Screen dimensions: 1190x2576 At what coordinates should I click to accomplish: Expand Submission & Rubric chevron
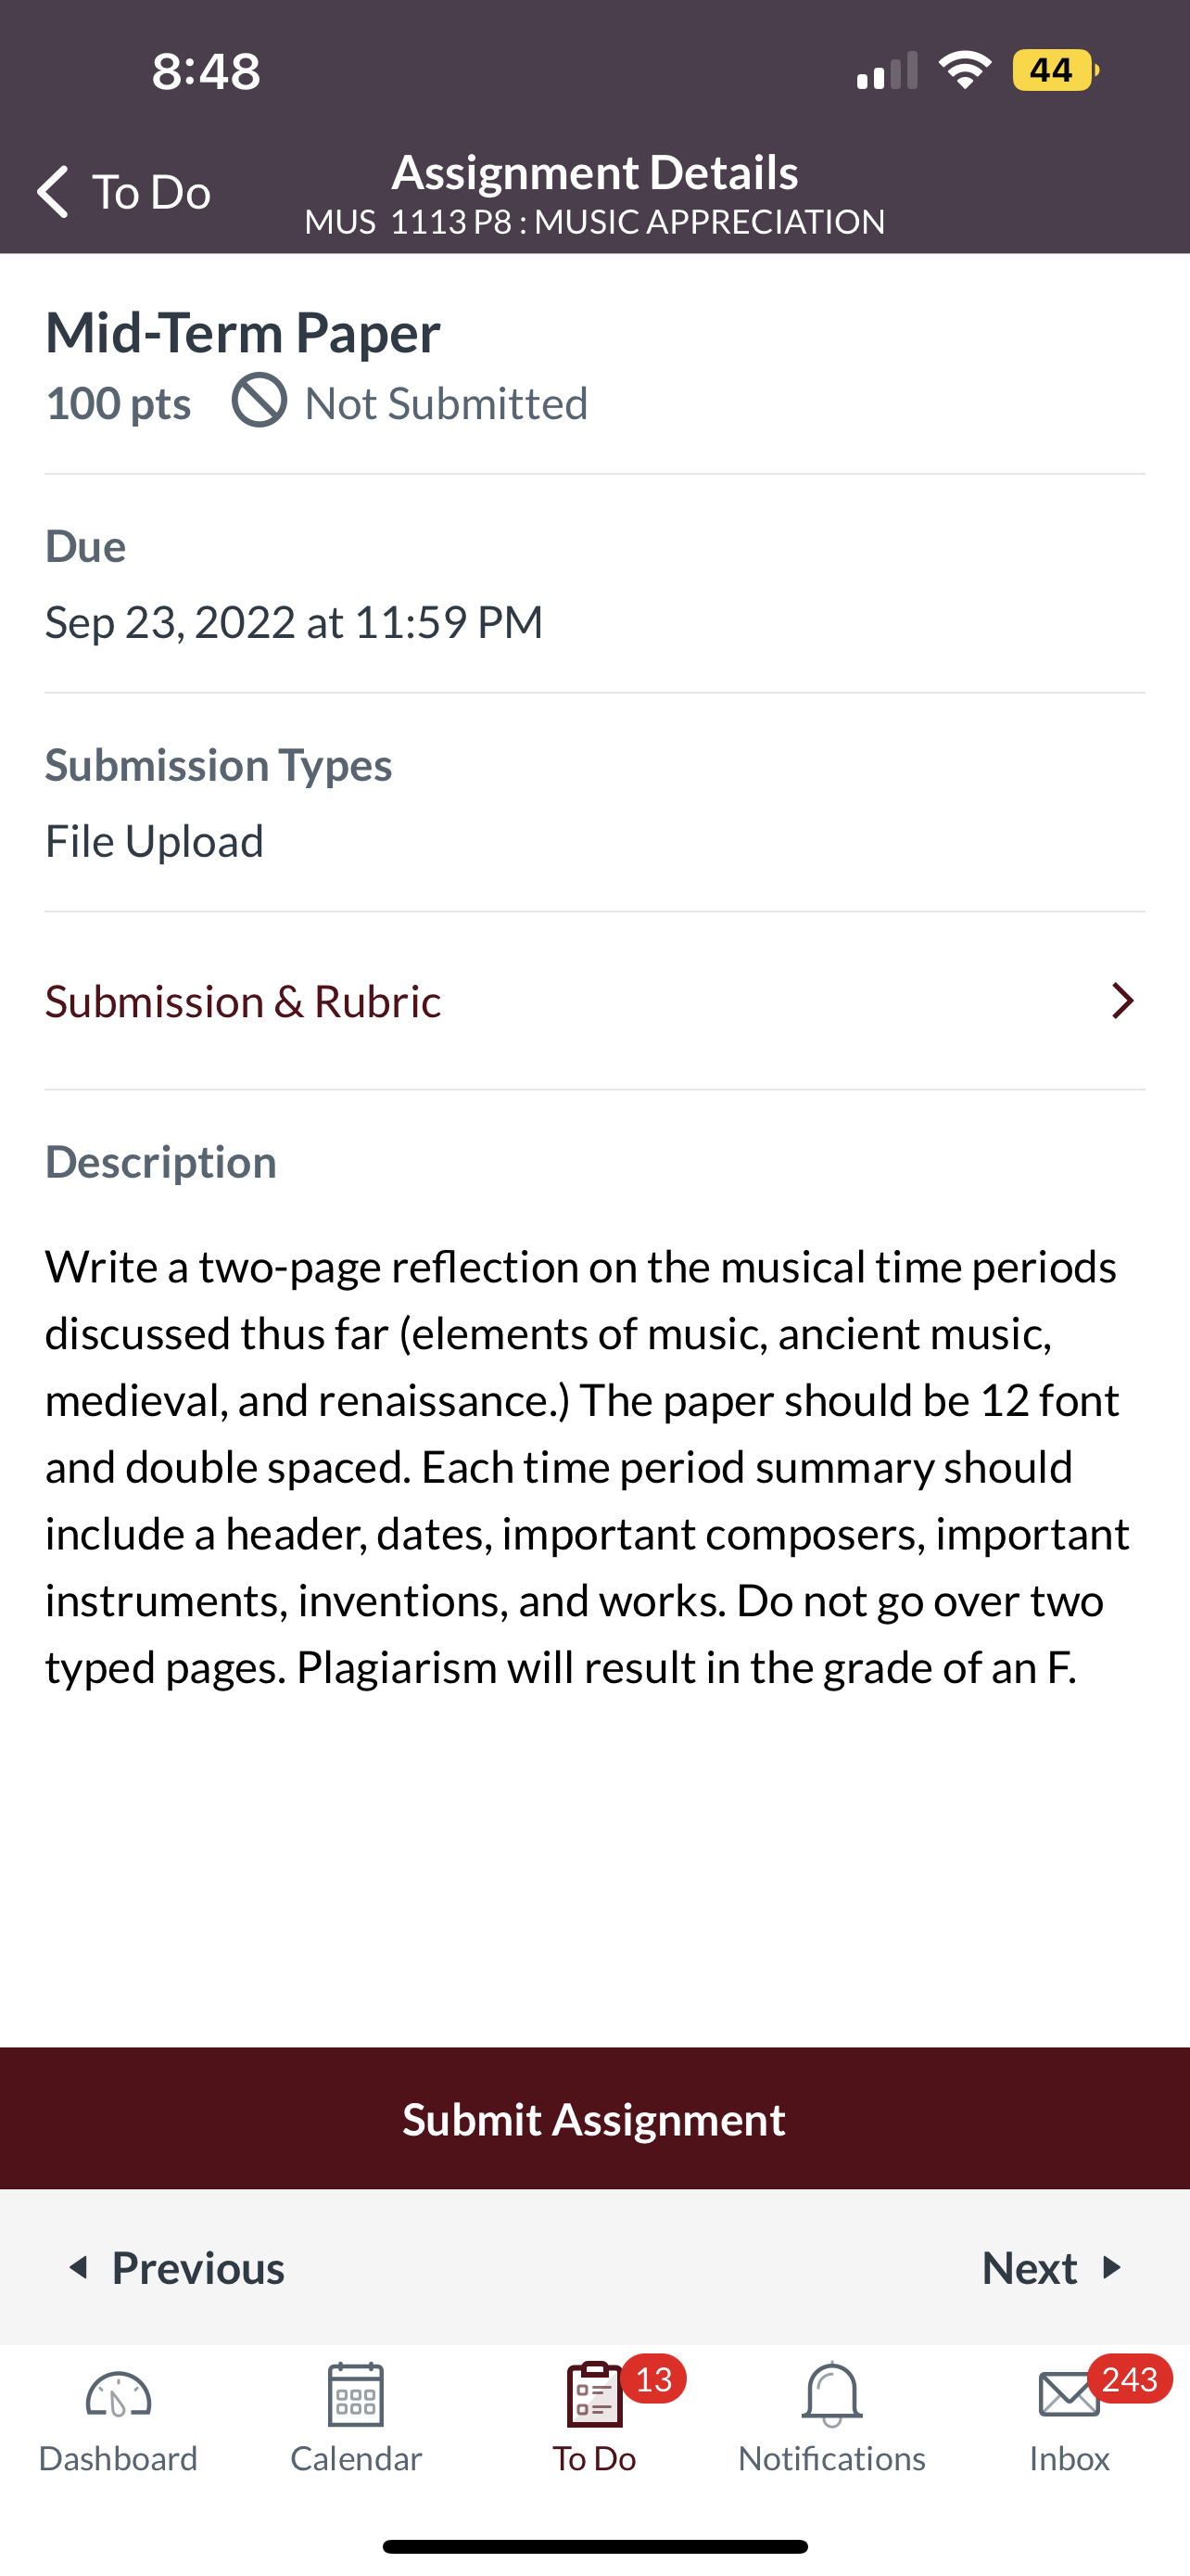1122,1001
